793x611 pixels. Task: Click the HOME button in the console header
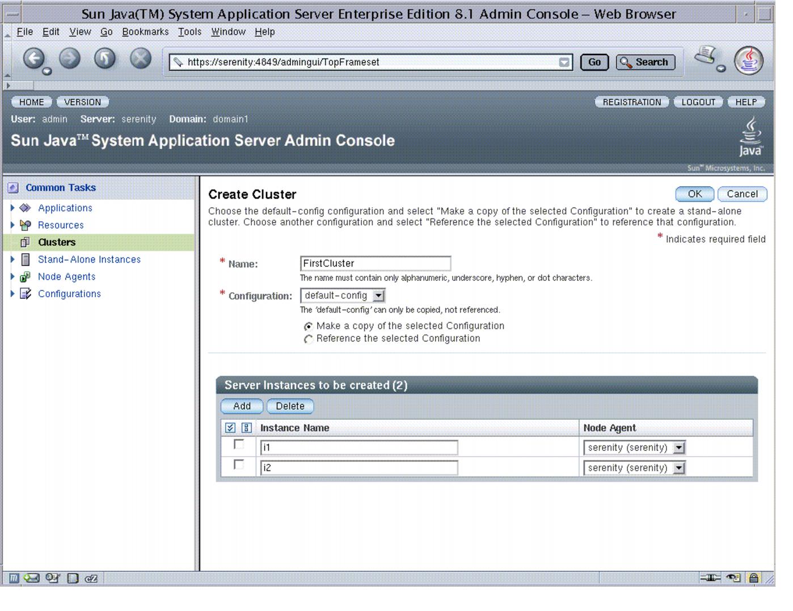click(x=32, y=102)
